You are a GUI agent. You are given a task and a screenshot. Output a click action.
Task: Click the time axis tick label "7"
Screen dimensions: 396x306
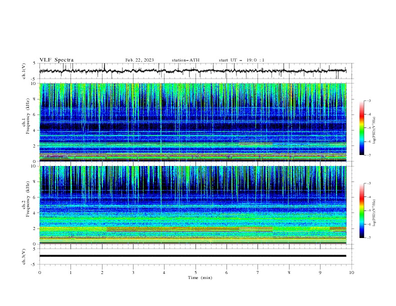(258, 272)
